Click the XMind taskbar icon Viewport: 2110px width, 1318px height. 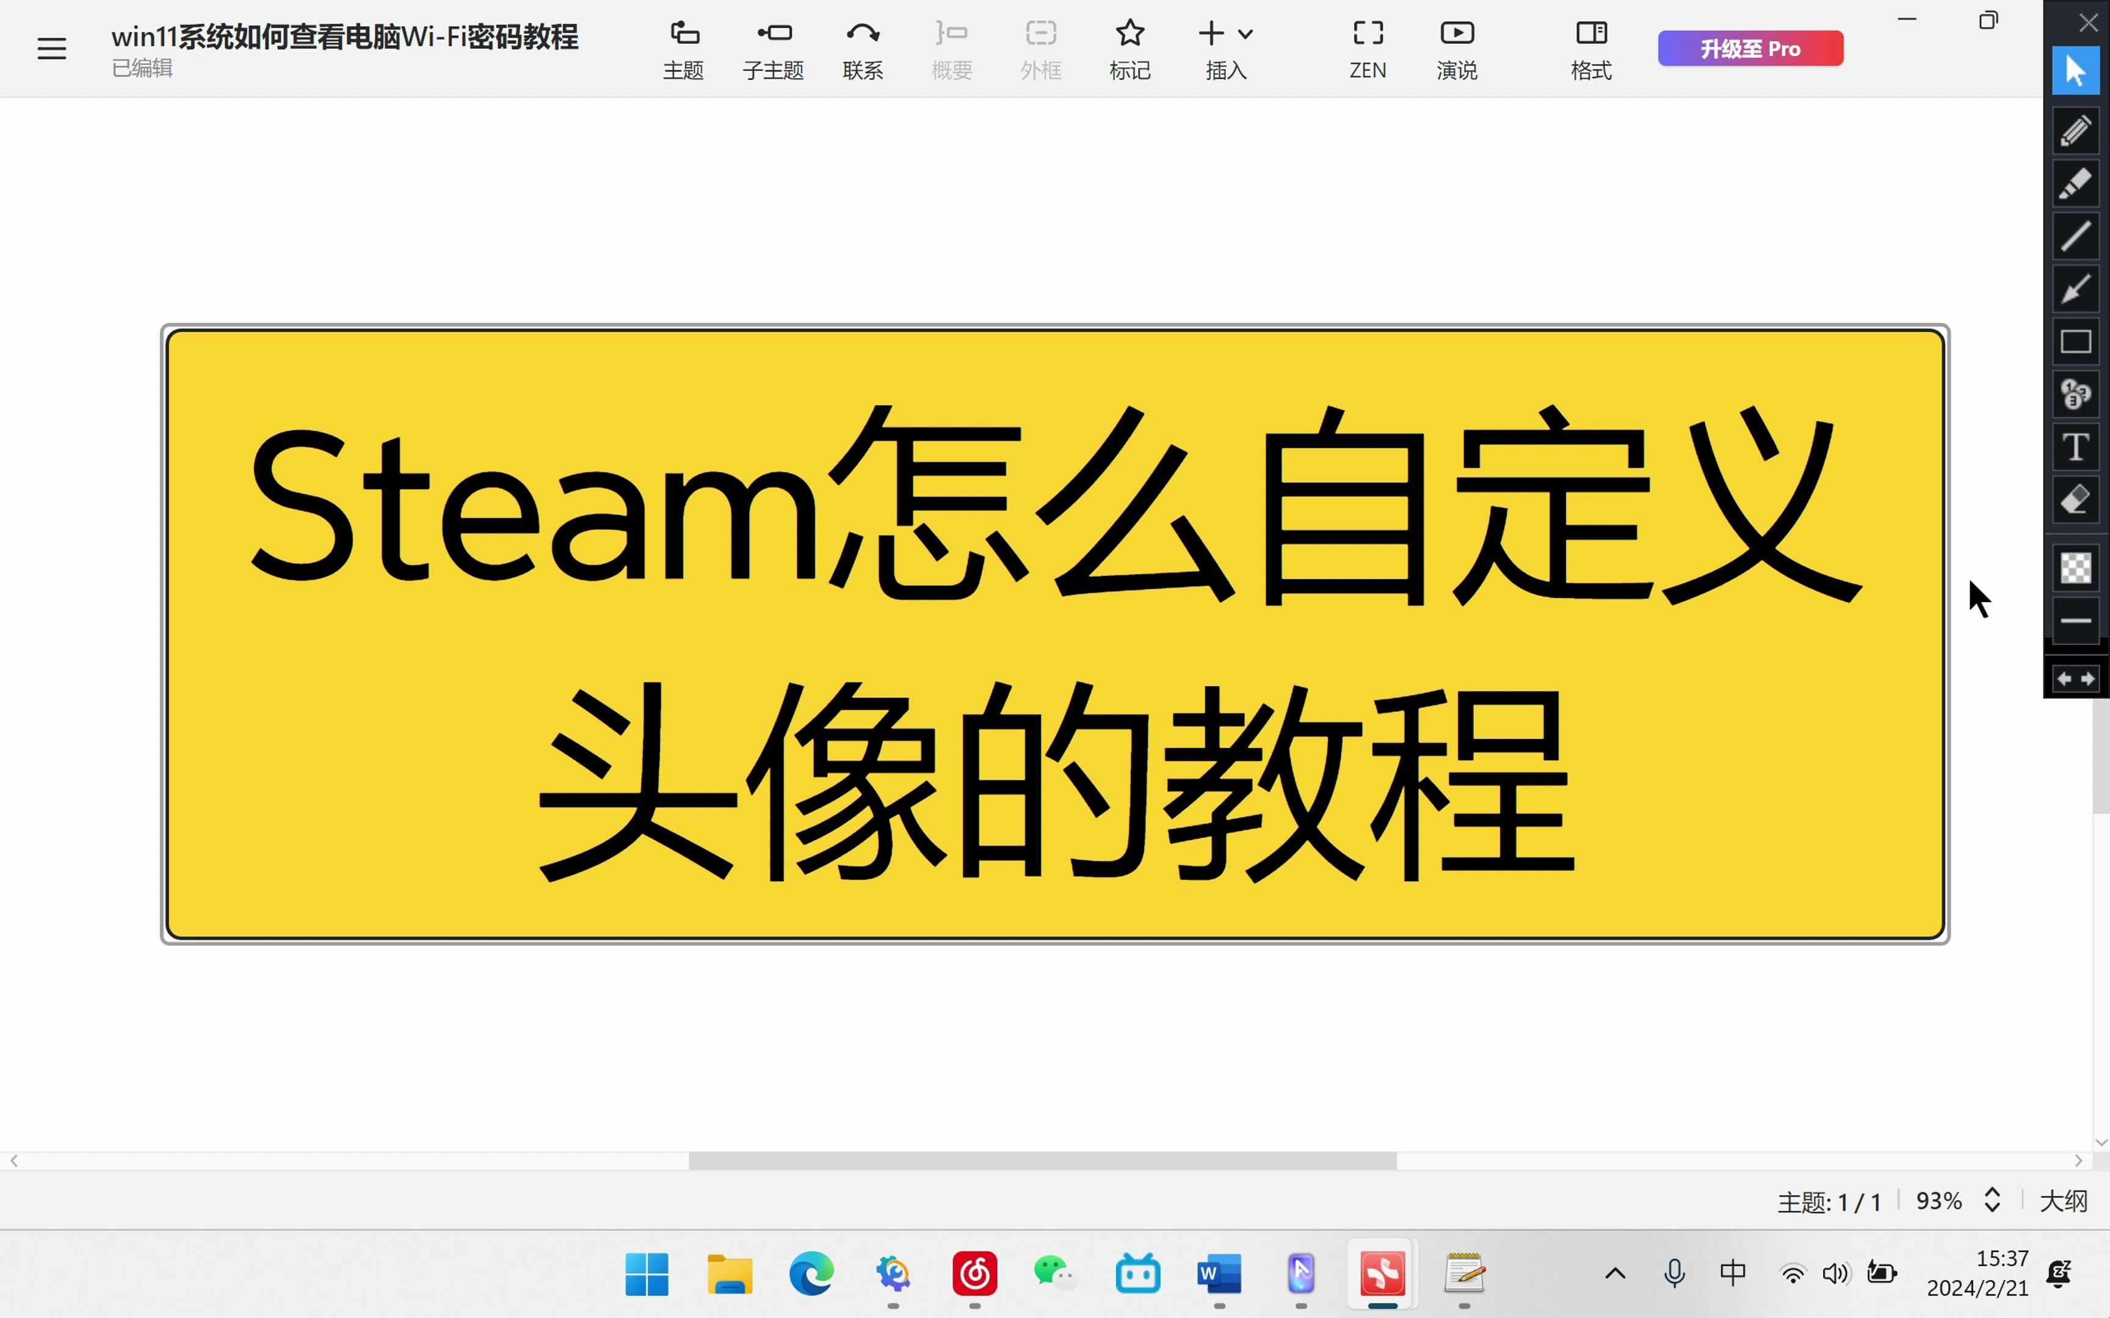[x=1383, y=1275]
